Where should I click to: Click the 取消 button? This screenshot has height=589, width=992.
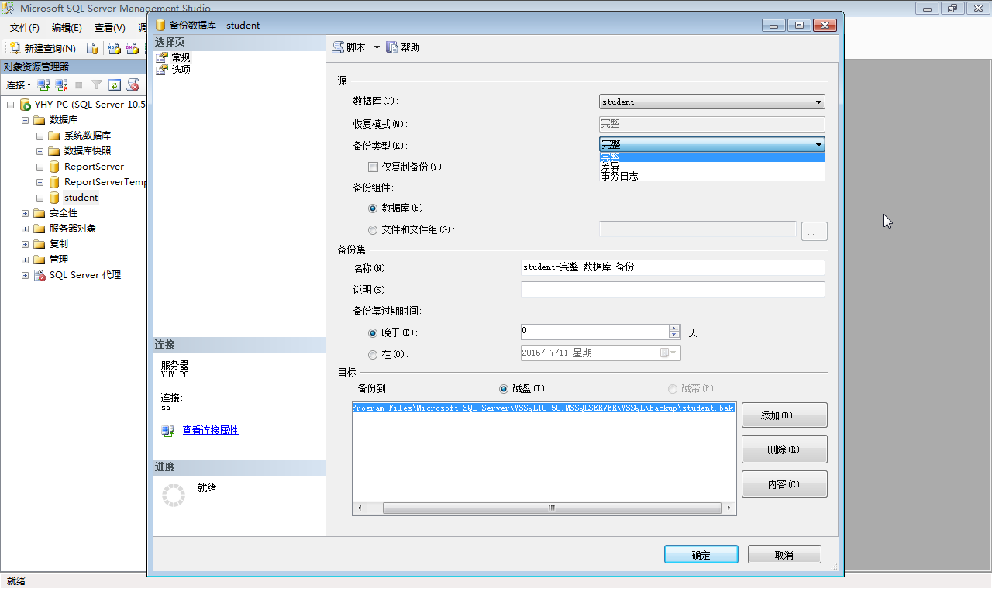(784, 555)
